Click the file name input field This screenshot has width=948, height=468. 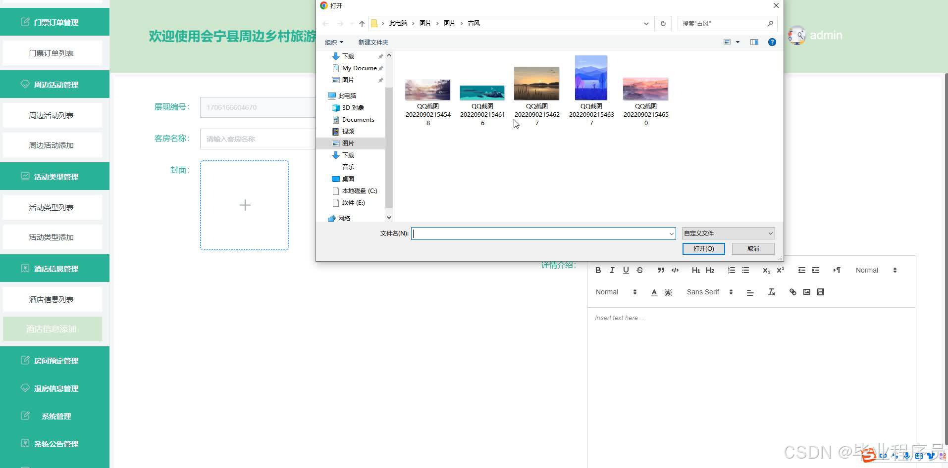[x=543, y=234]
